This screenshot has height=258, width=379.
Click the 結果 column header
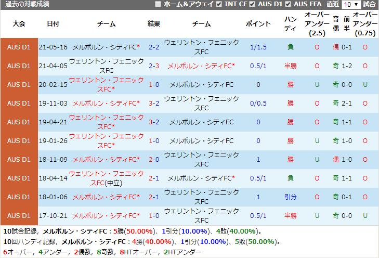coord(154,24)
